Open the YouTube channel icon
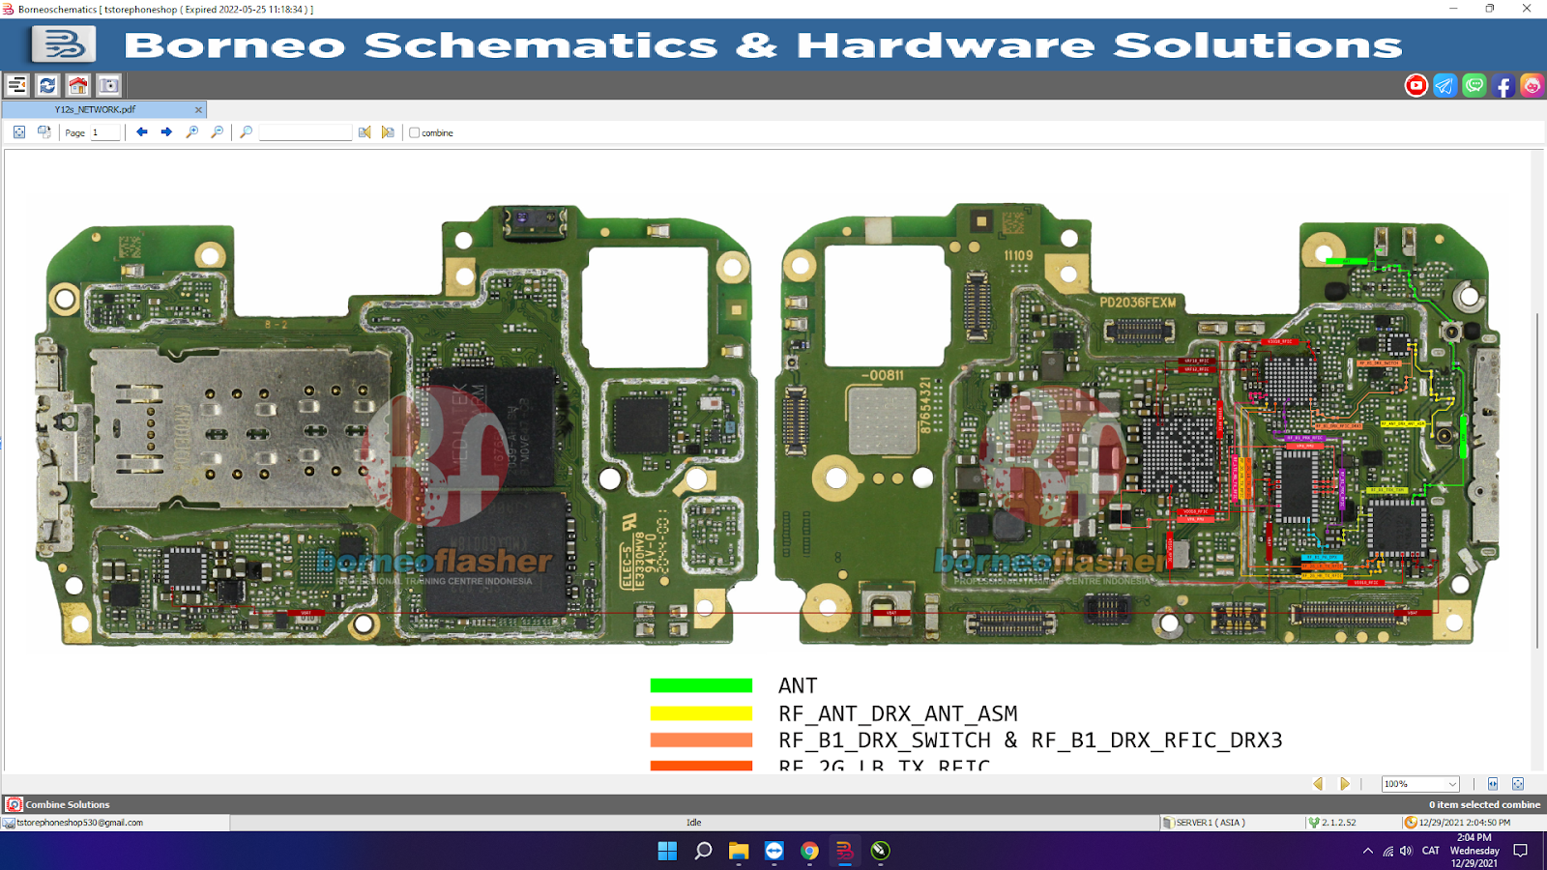This screenshot has width=1547, height=870. (1416, 86)
